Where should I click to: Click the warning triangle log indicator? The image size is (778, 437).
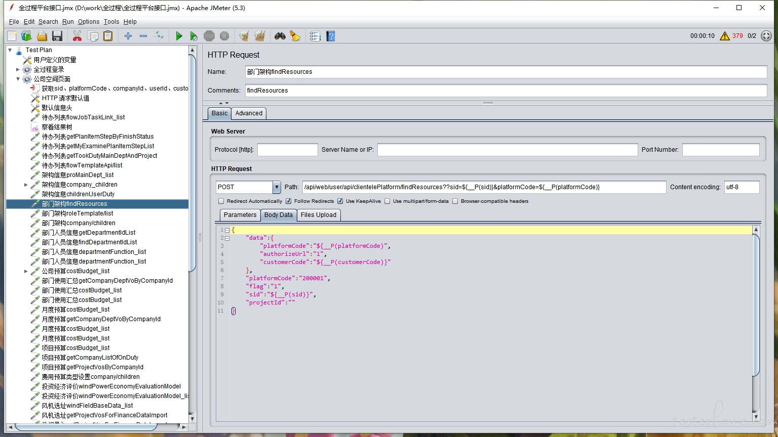click(725, 36)
